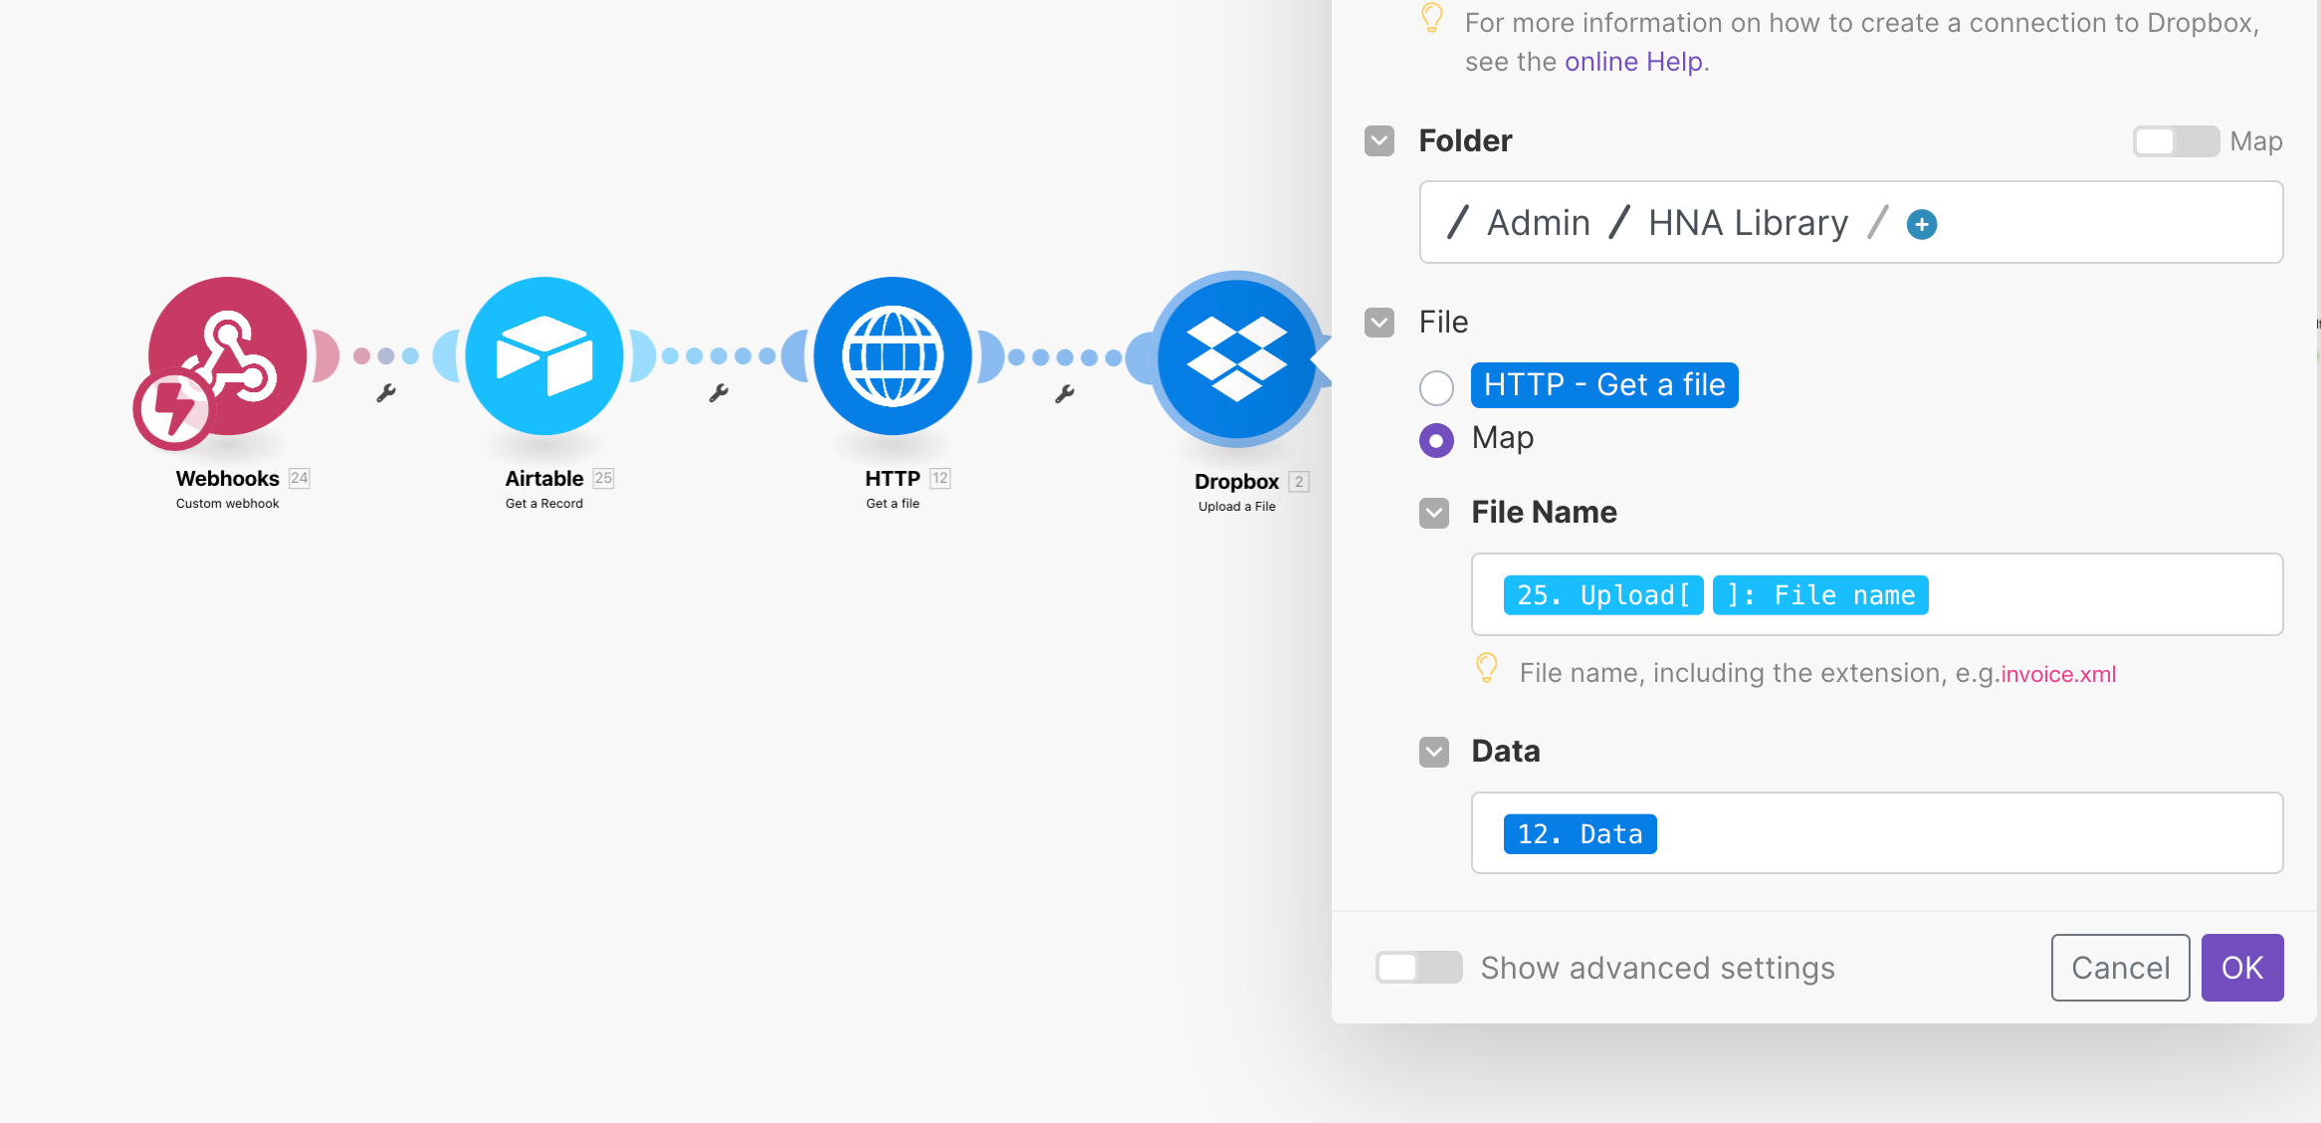Click the Cancel button
This screenshot has width=2321, height=1123.
2120,968
